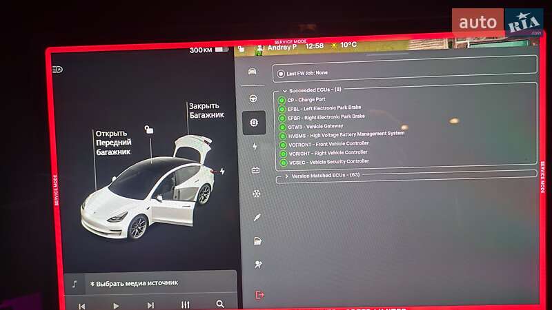Tap the headlight auto high-beam indicator
This screenshot has height=310, width=552.
57,70
